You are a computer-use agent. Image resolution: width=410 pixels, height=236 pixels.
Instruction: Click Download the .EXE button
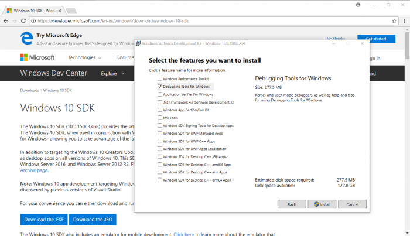(44, 220)
